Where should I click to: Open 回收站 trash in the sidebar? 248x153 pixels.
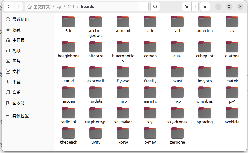[x=28, y=103]
